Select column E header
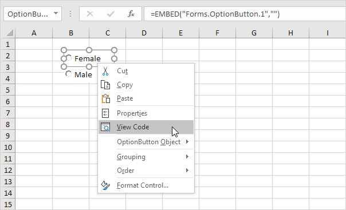The image size is (346, 210). [x=180, y=33]
